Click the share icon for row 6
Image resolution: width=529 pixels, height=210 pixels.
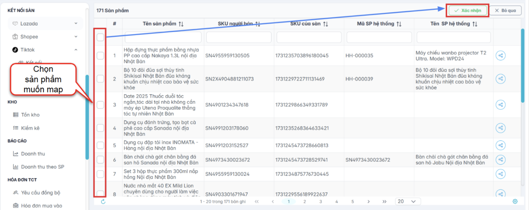pyautogui.click(x=501, y=160)
